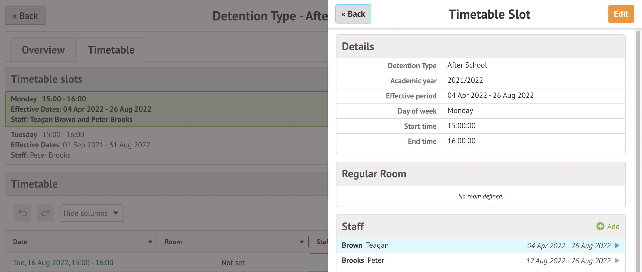Screen dimensions: 642x272
Task: Expand Teagan Brown staff row arrow
Action: point(617,246)
